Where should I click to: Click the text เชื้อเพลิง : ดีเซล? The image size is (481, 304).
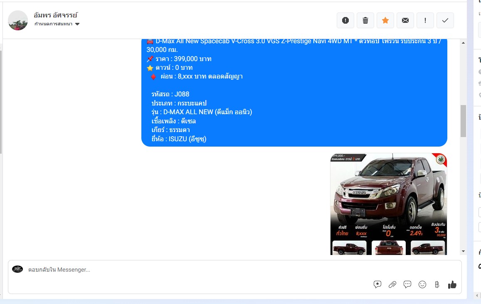174,121
